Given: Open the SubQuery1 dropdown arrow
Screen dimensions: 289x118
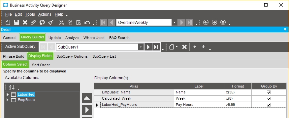Looking at the screenshot, I should tap(141, 47).
